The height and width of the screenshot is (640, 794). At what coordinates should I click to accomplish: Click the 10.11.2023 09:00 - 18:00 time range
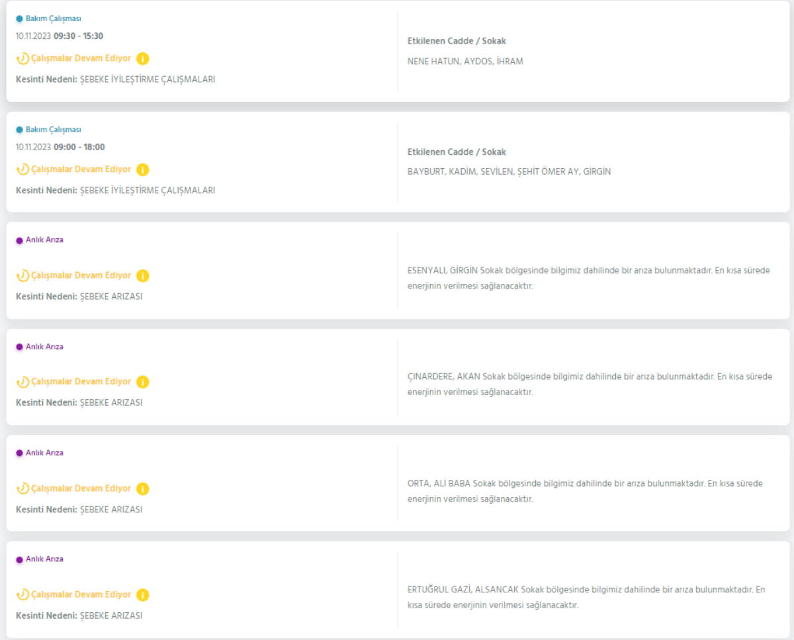(x=60, y=147)
